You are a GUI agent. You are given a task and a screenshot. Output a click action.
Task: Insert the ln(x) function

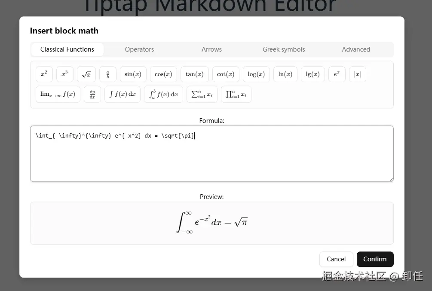(x=285, y=74)
